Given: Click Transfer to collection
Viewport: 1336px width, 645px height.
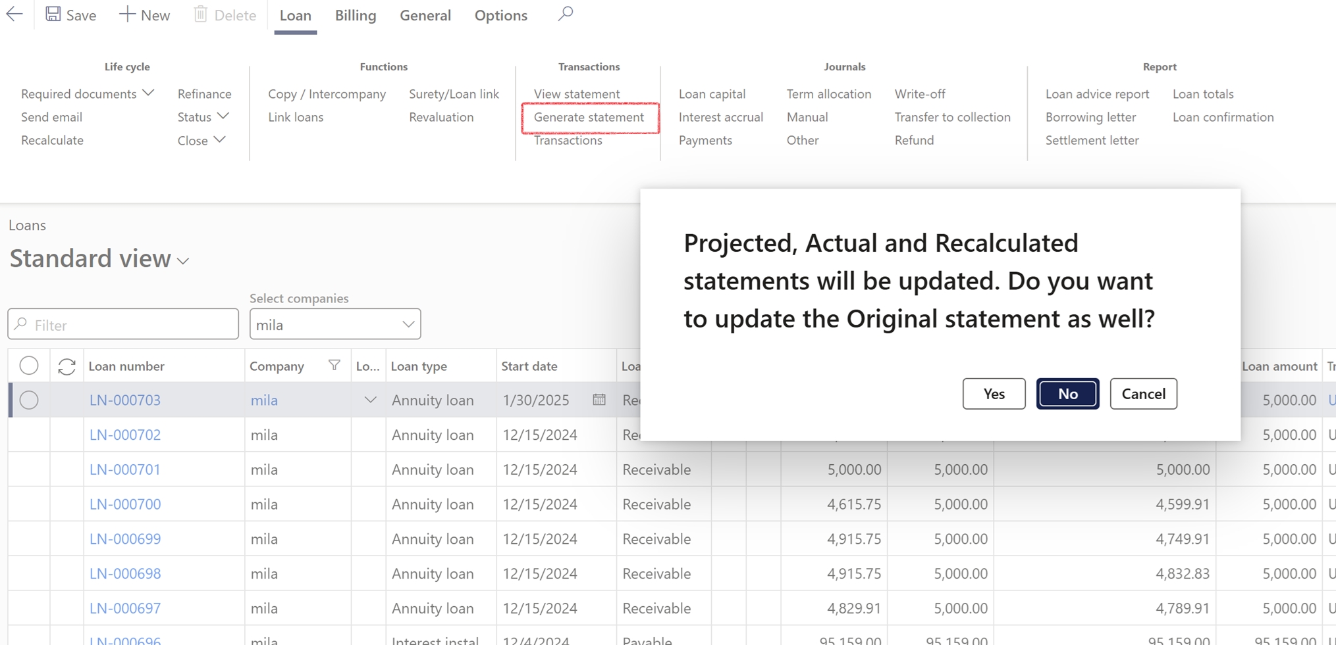Looking at the screenshot, I should tap(952, 117).
